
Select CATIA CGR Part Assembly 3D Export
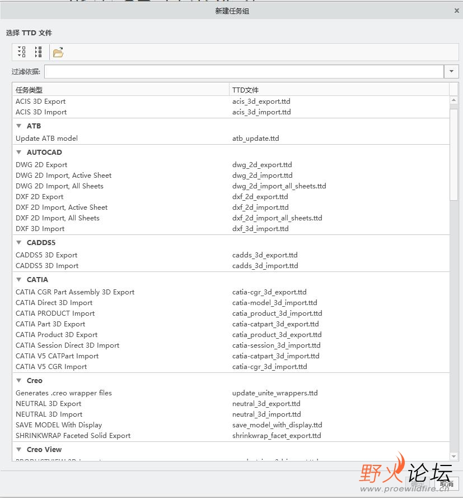(231, 292)
